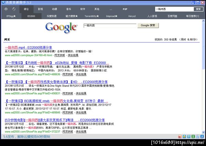Click the URL text ending FileID=490831
The image size is (206, 146).
click(x=33, y=94)
